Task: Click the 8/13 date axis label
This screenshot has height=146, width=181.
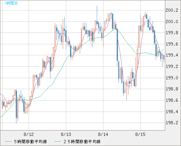Action: (66, 134)
